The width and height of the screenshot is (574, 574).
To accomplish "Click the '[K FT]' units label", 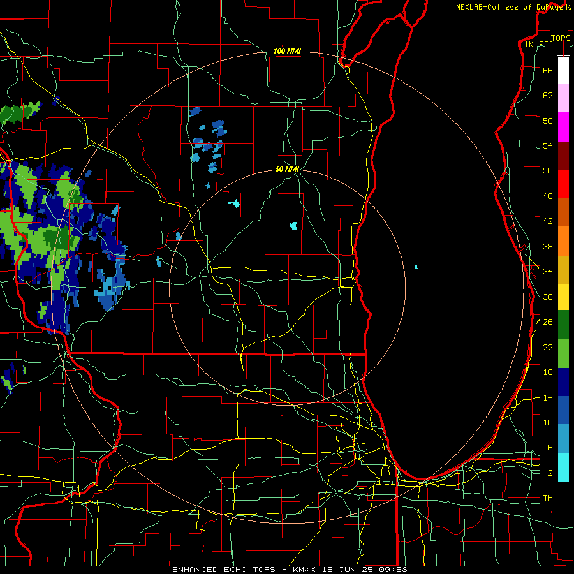I will pos(539,44).
